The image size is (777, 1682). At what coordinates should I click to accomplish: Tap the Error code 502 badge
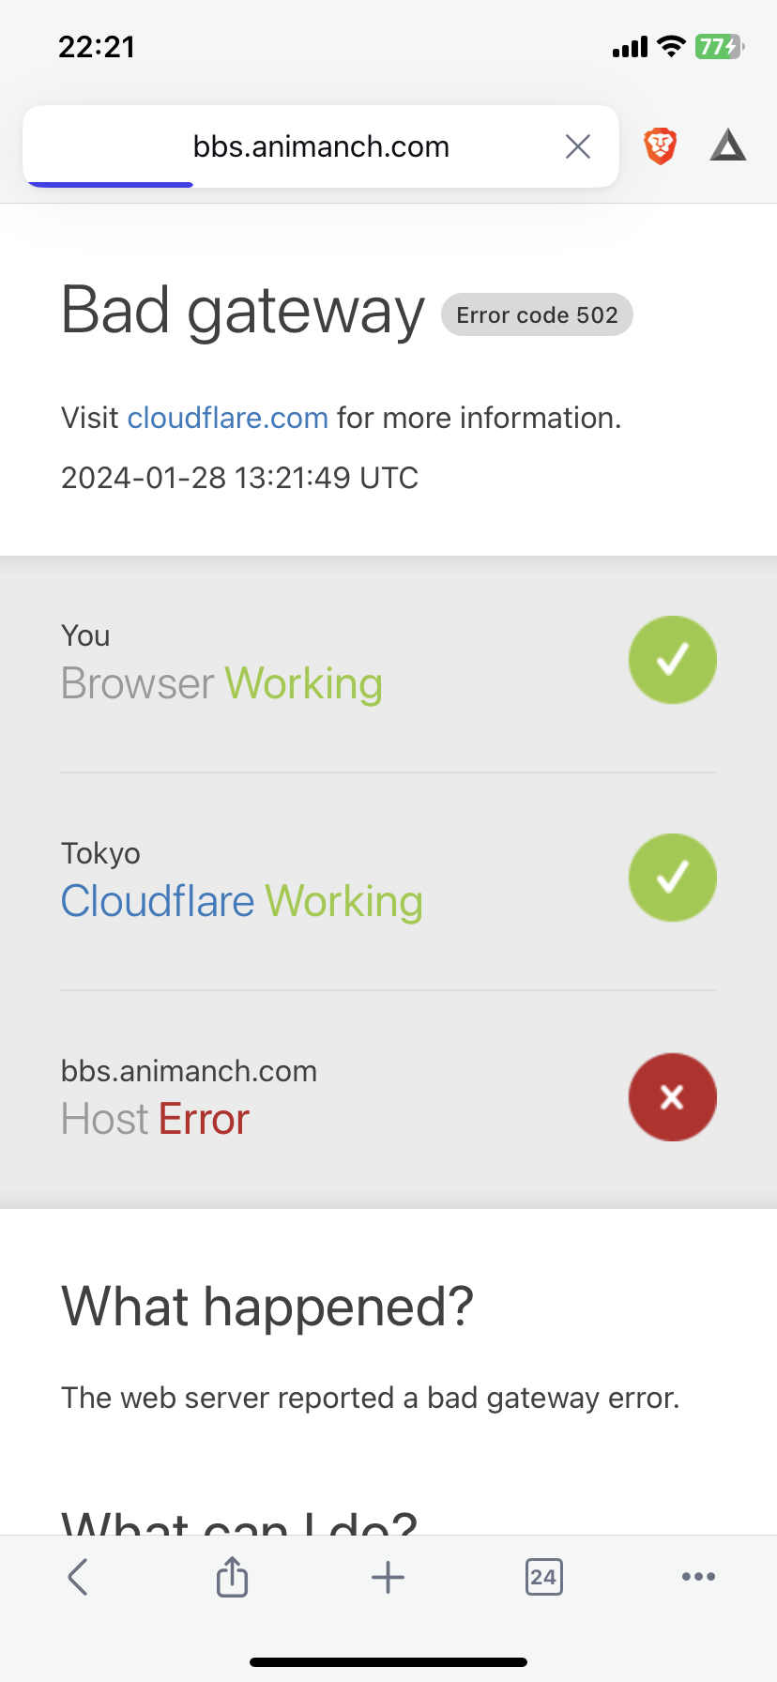[537, 315]
